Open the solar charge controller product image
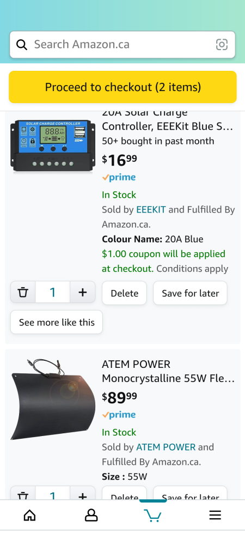The image size is (245, 545). point(53,146)
